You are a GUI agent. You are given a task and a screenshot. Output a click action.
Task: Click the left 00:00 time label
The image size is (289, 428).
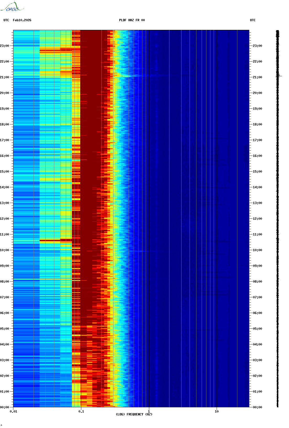tap(4, 407)
